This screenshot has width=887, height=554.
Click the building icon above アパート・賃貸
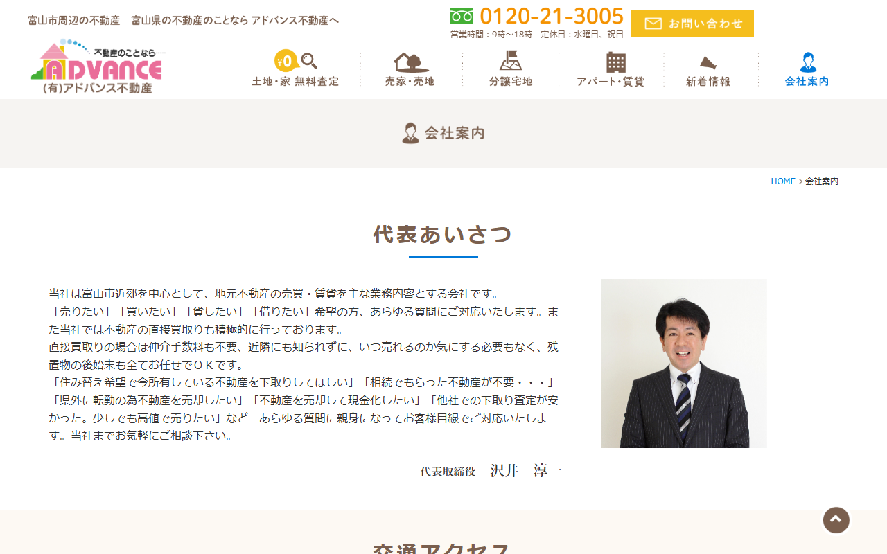pyautogui.click(x=616, y=62)
